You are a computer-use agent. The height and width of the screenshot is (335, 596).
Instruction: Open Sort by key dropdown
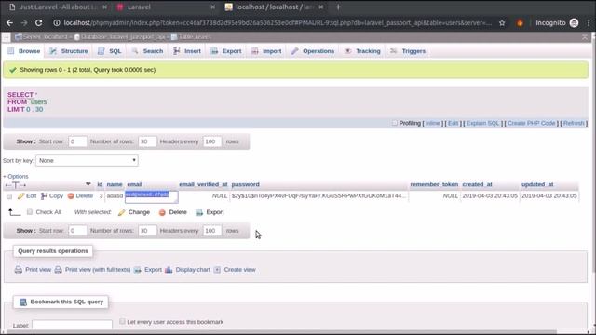click(87, 160)
